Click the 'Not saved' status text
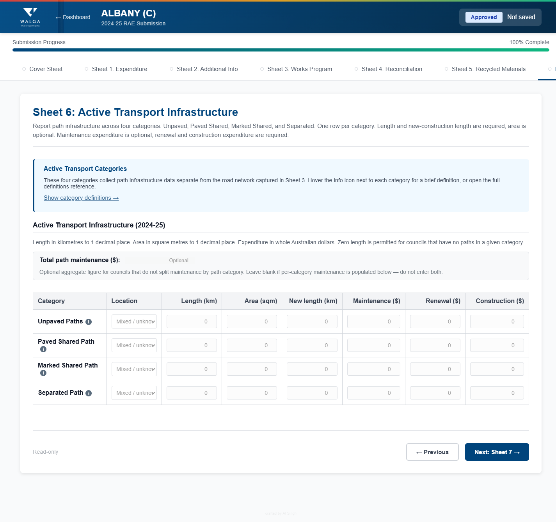 [521, 17]
